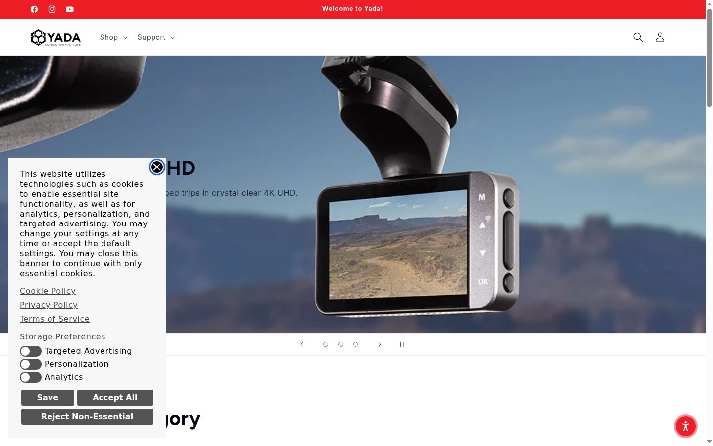Click the page vertical scrollbar
Viewport: 713px width, 446px height.
[709, 57]
